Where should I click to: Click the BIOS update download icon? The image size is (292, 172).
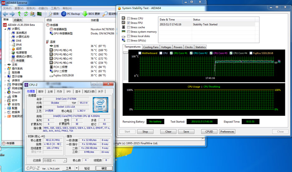point(85,13)
